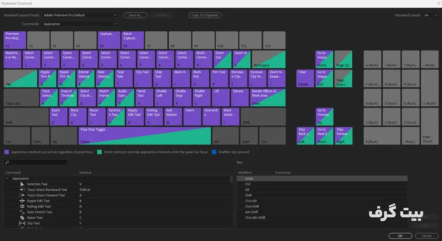
Task: Click the Audio Gain G key
Action: point(125,98)
